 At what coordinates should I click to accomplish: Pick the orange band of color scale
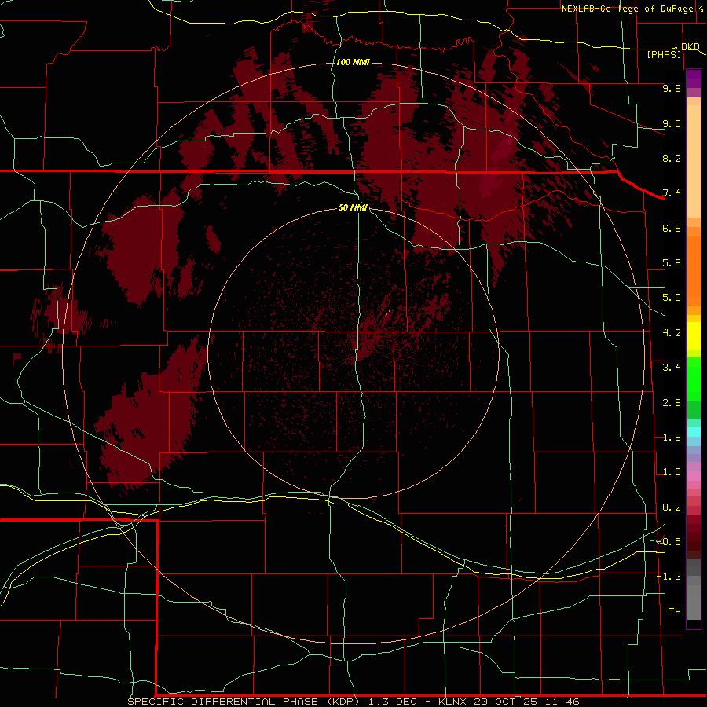tap(694, 272)
